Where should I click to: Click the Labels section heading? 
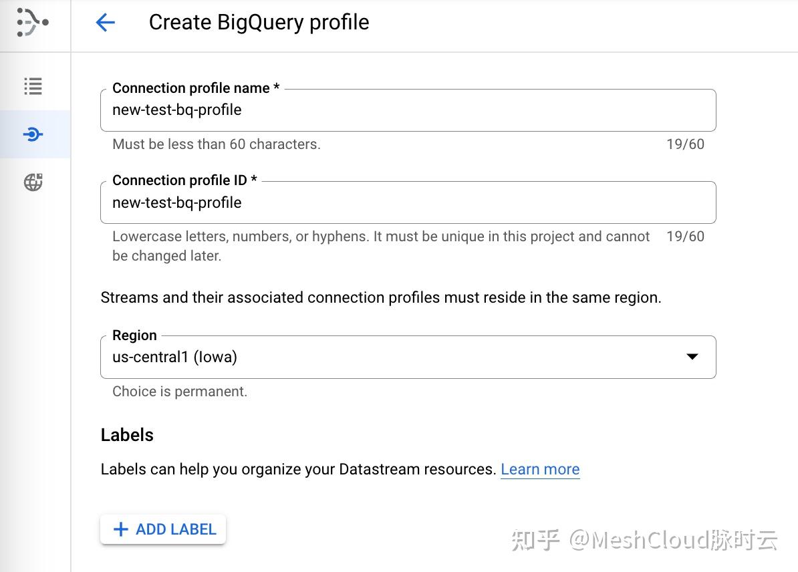tap(127, 435)
